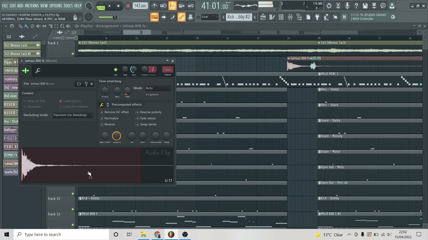
Task: Select the [TOMB] FX clip in picker
Action: coord(11,155)
